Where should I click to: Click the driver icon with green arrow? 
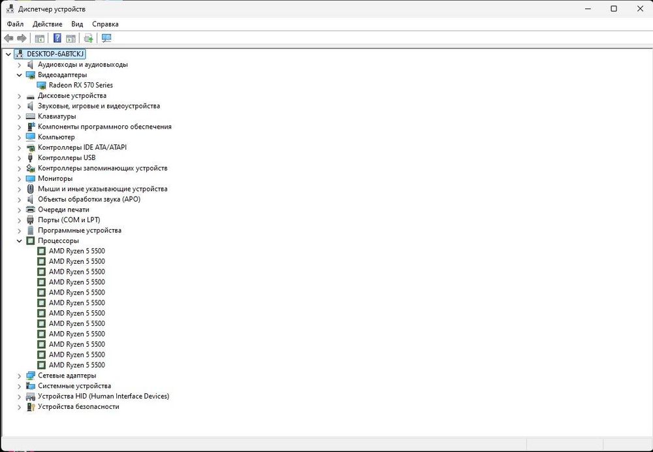(88, 39)
